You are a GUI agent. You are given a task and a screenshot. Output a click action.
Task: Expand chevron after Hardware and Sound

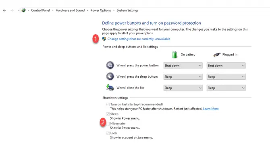[87, 10]
